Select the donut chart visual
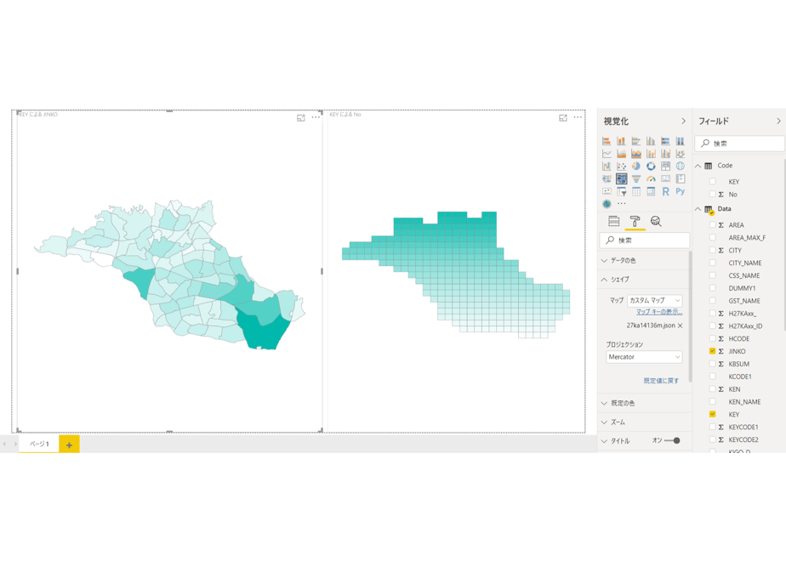 (x=651, y=166)
